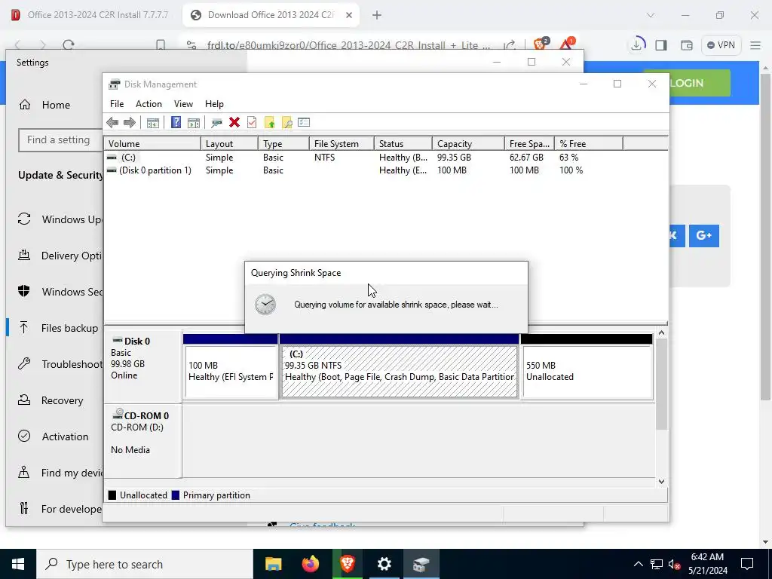Open Firefox from taskbar
Screen dimensions: 772x579
click(310, 564)
